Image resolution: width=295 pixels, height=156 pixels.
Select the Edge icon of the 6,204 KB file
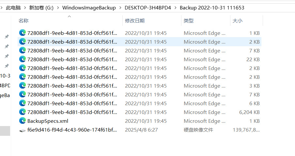click(x=23, y=112)
